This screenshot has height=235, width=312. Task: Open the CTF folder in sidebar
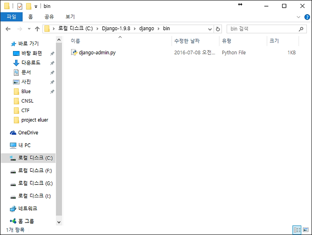[x=25, y=110]
